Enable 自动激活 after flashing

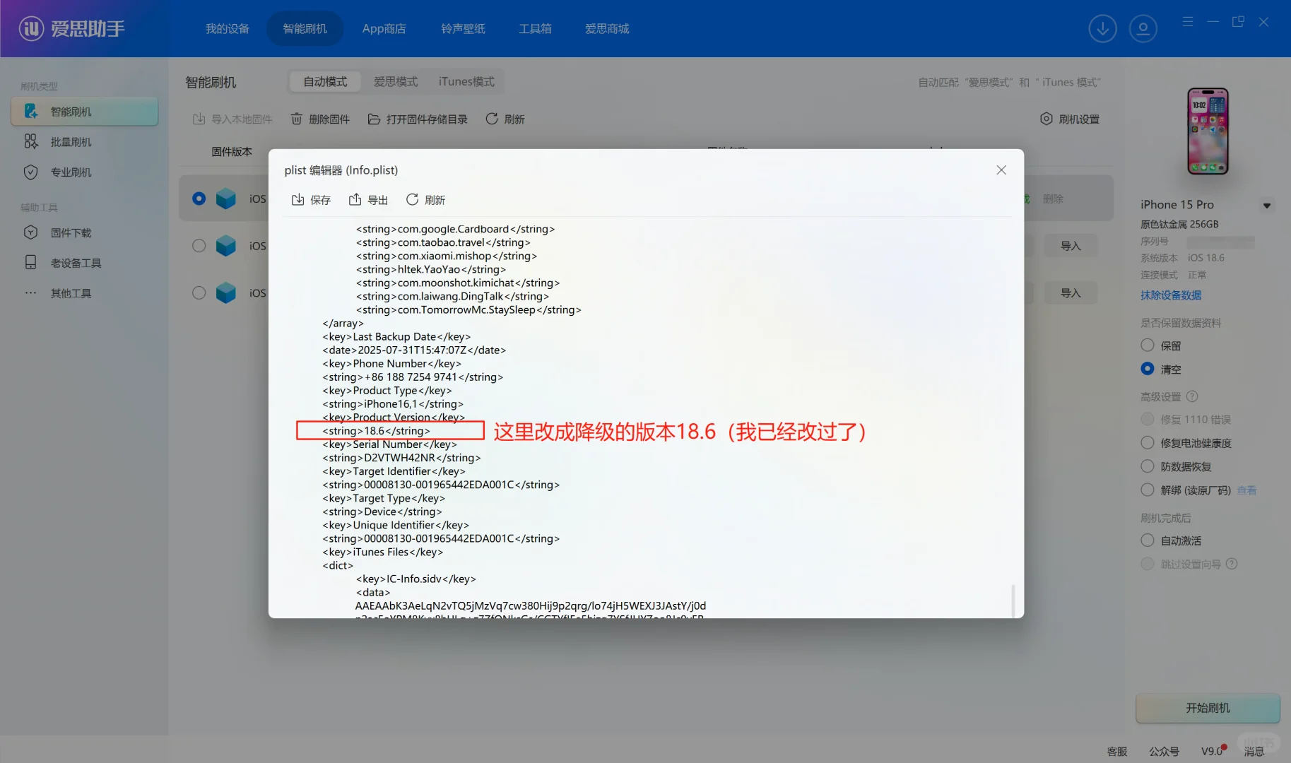point(1147,540)
